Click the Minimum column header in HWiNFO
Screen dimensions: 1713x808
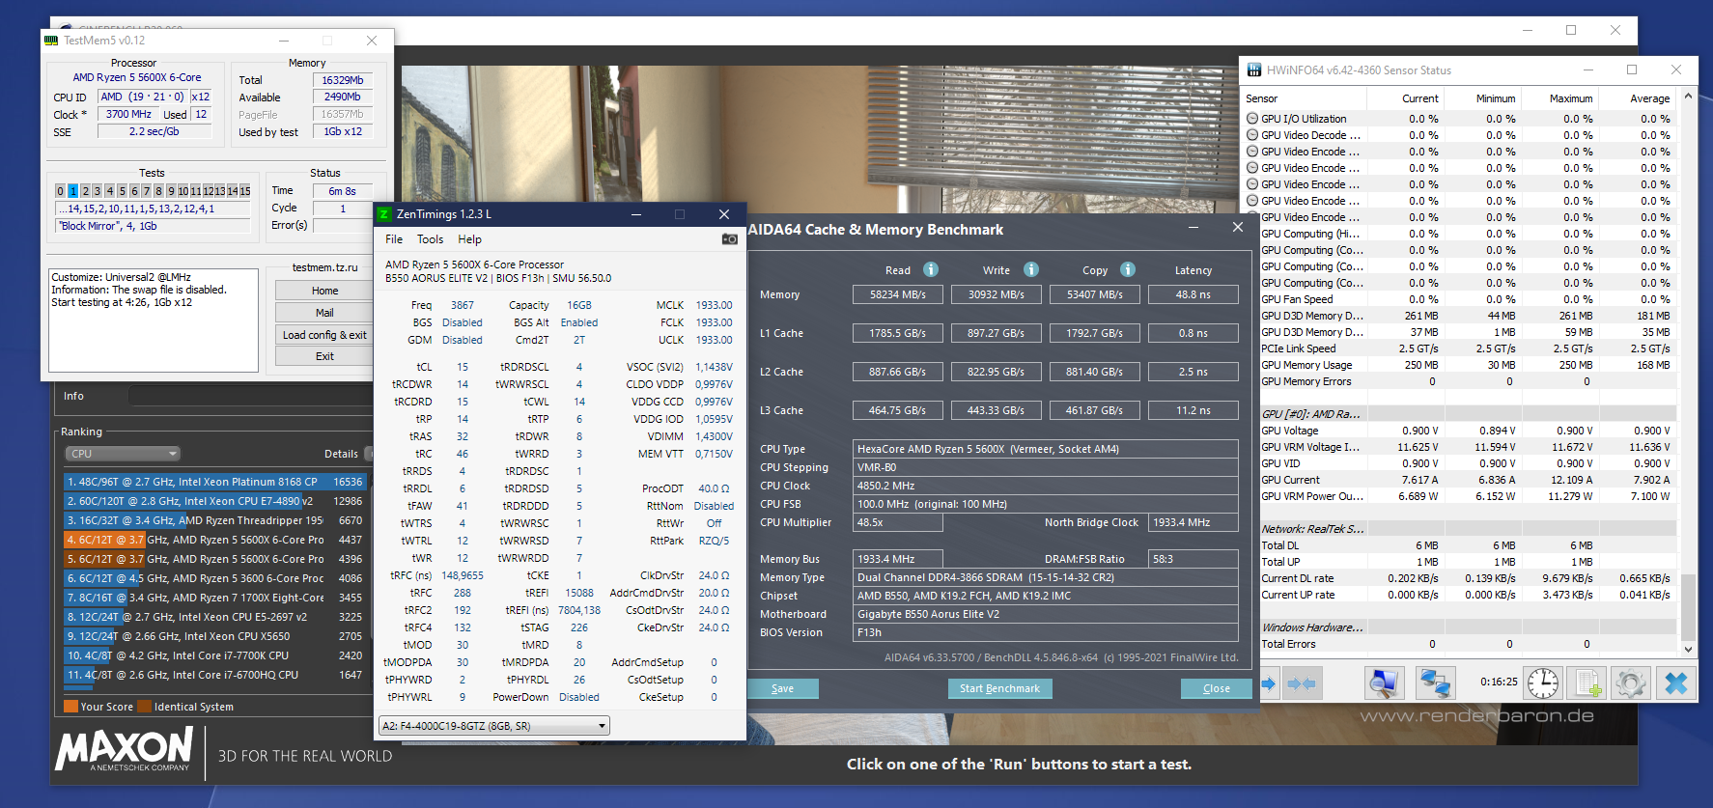pos(1481,98)
